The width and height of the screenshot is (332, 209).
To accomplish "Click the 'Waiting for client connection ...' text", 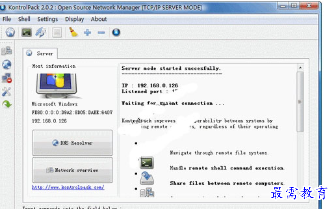I will point(173,103).
